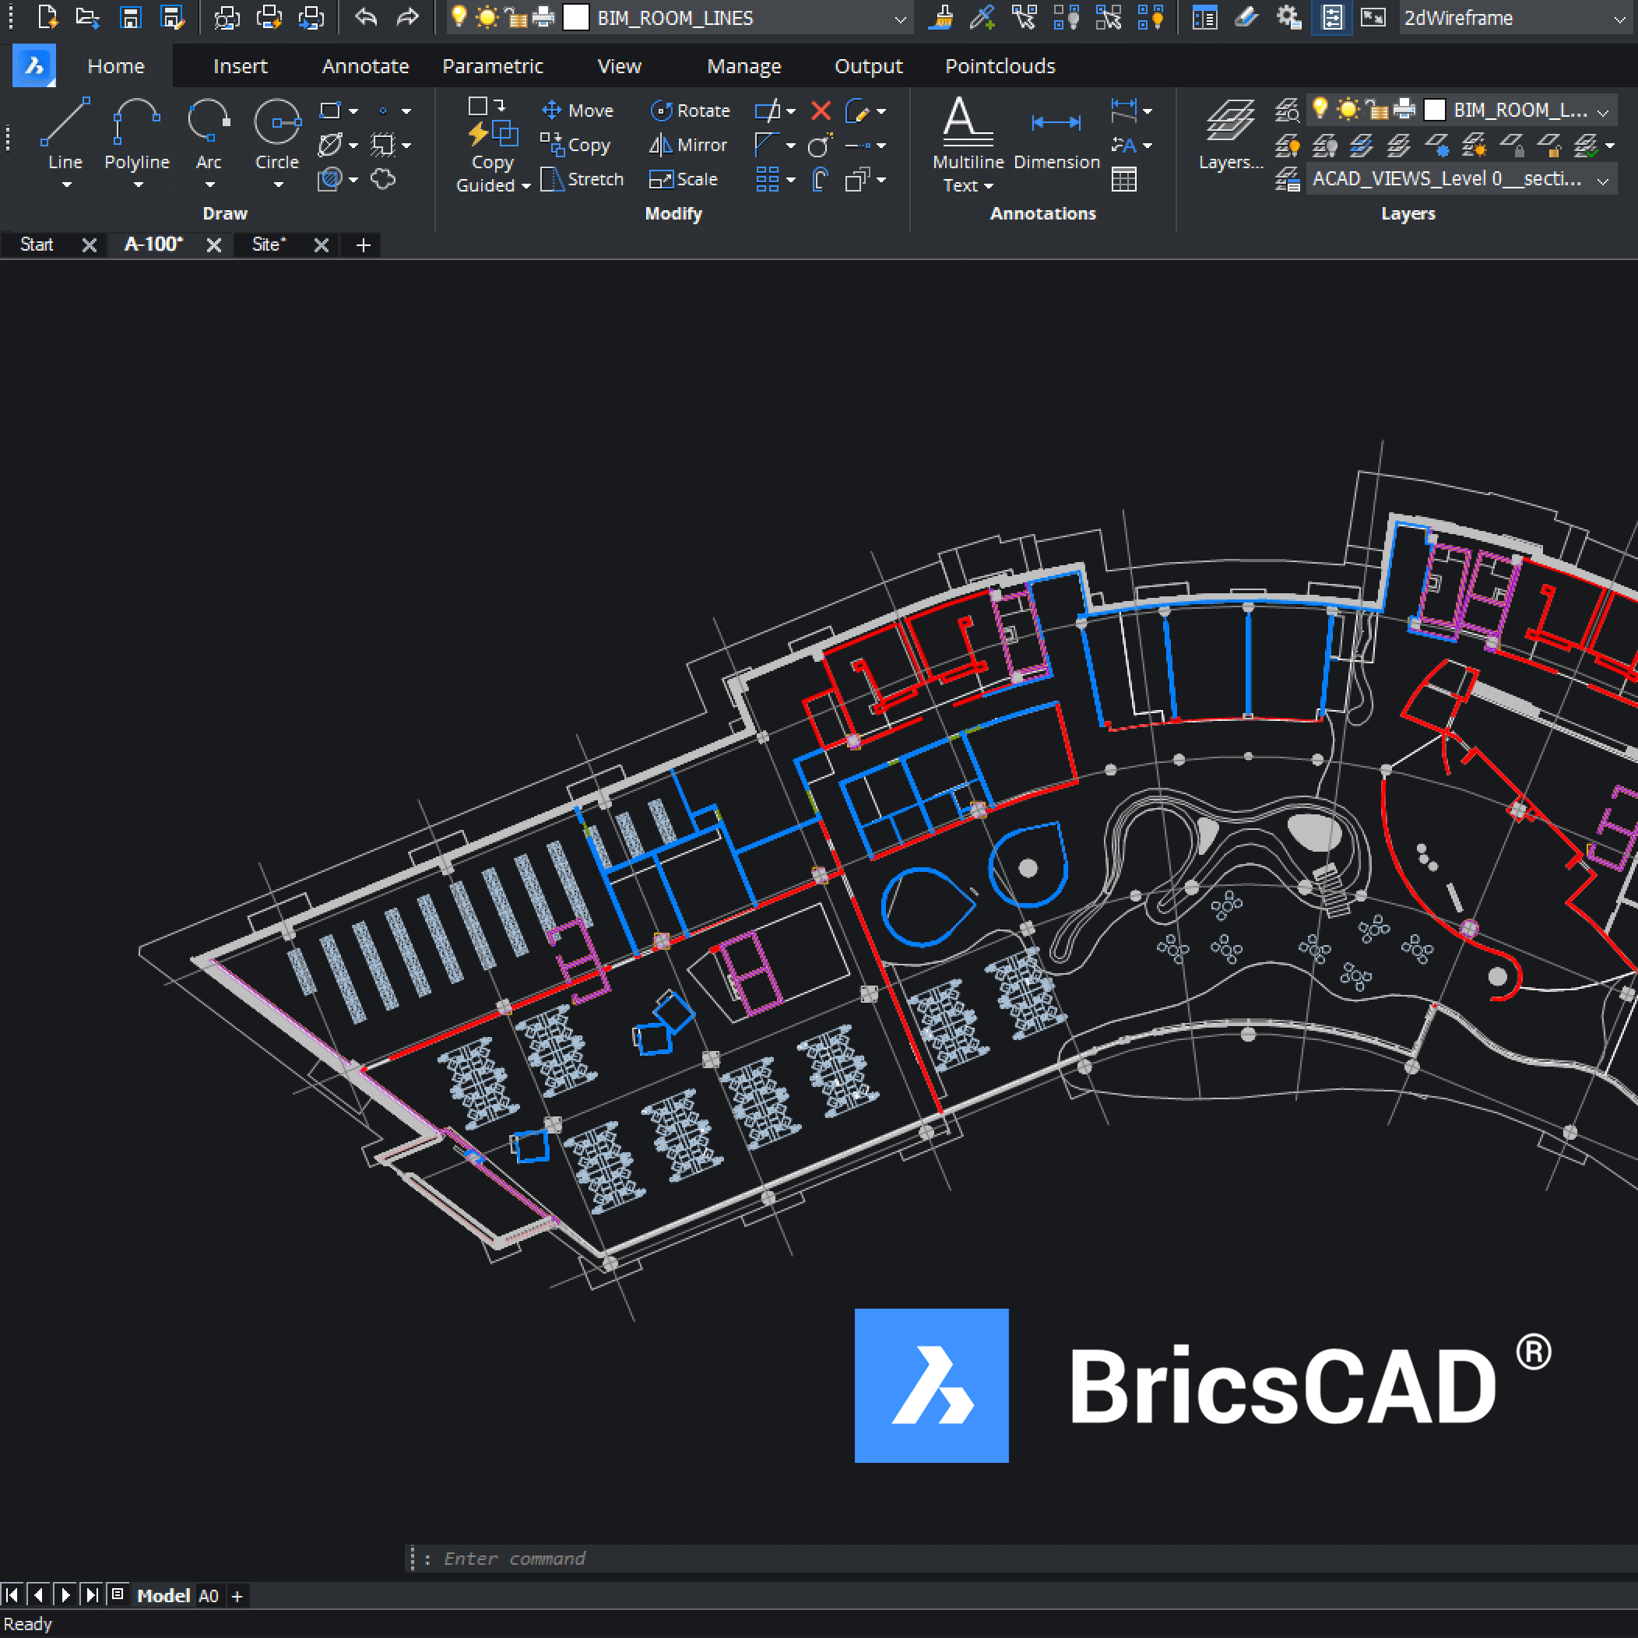Switch to the A0 layout tab

tap(209, 1596)
